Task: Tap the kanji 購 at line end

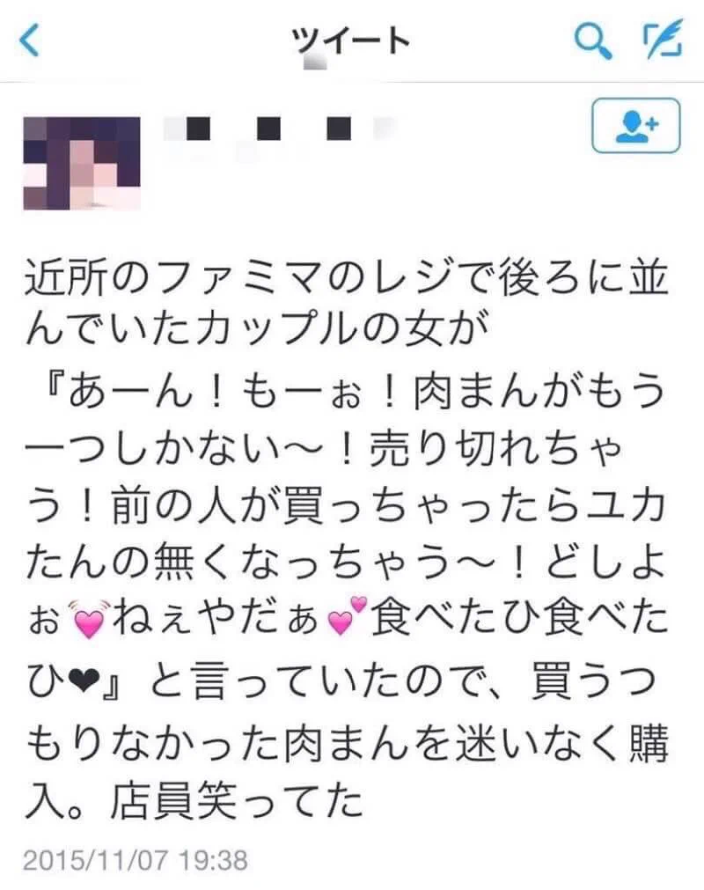Action: (x=648, y=744)
